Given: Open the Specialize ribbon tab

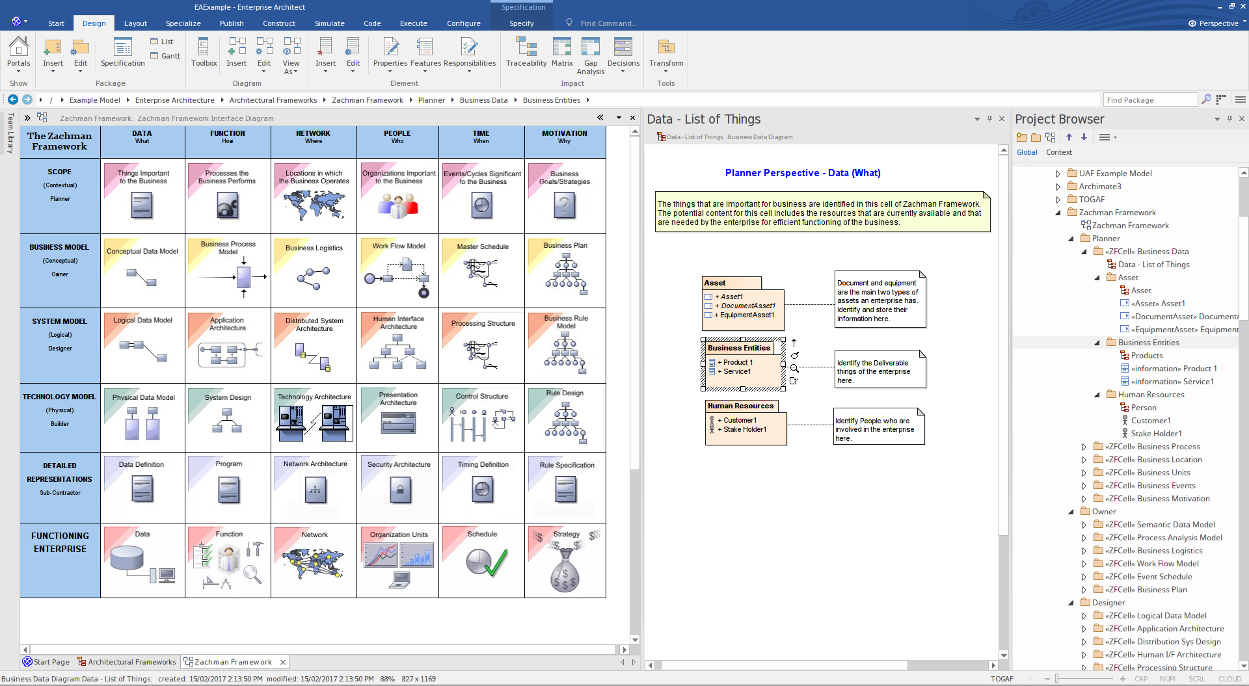Looking at the screenshot, I should tap(183, 23).
